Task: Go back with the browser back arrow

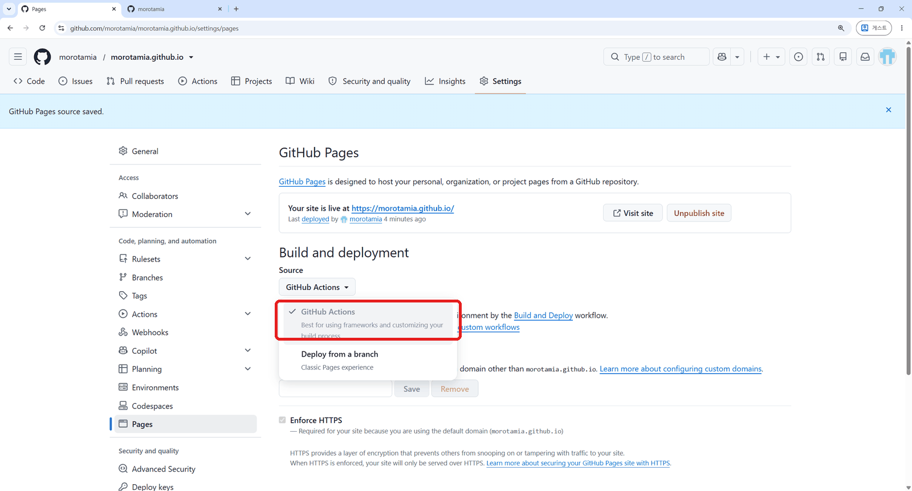Action: pos(10,28)
